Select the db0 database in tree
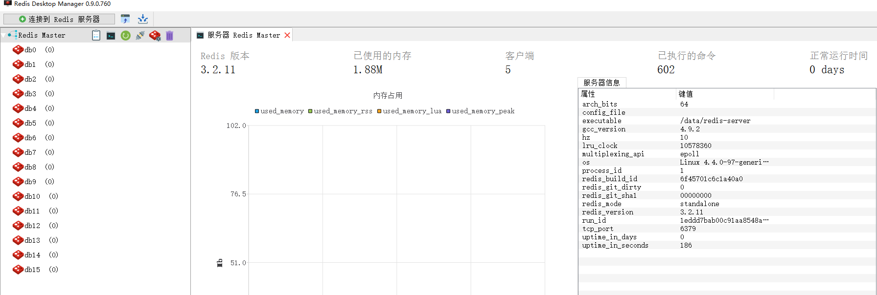Viewport: 877px width, 295px height. click(30, 50)
